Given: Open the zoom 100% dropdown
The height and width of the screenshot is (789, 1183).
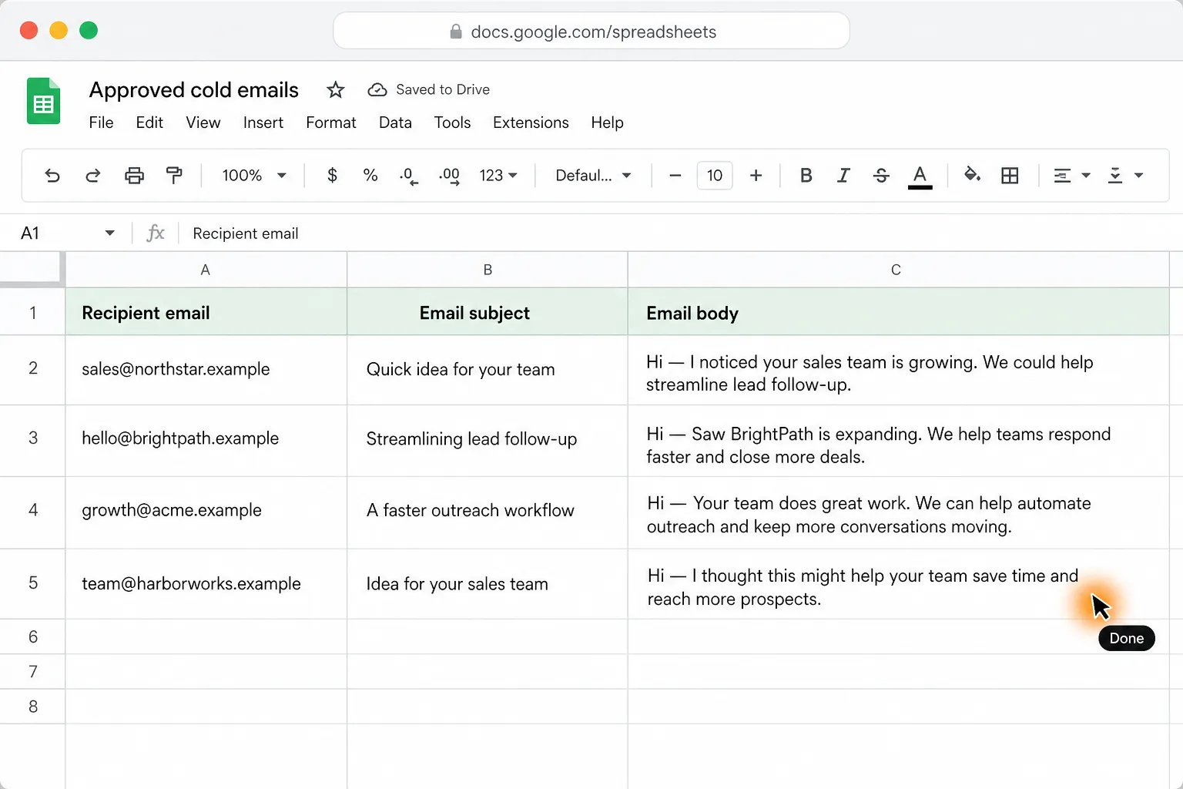Looking at the screenshot, I should click(x=253, y=176).
